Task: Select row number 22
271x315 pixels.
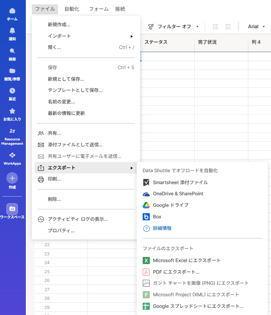Action: pyautogui.click(x=47, y=245)
